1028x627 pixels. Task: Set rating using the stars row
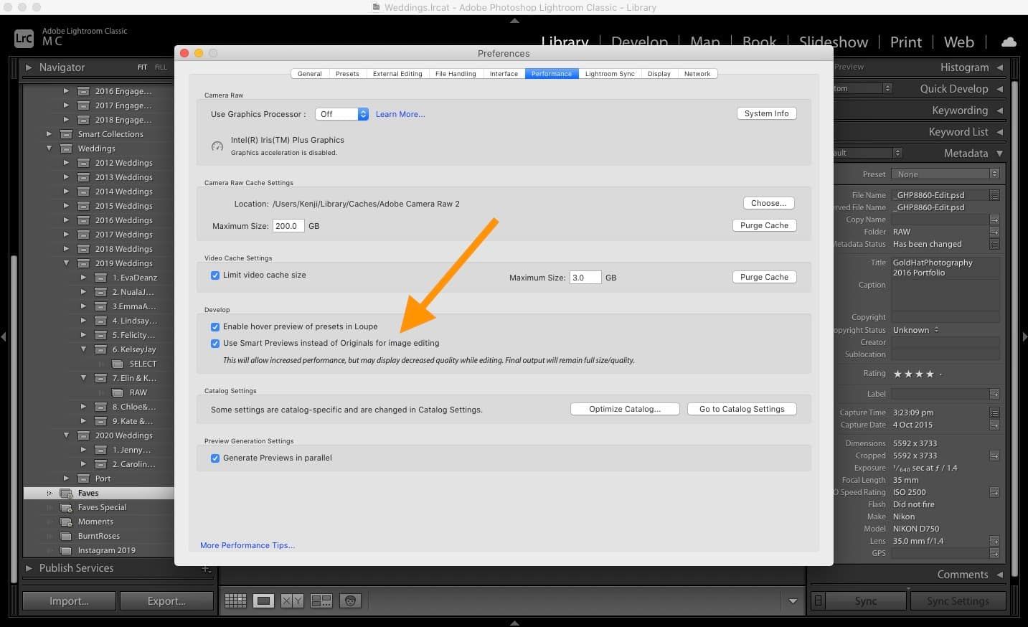[918, 374]
